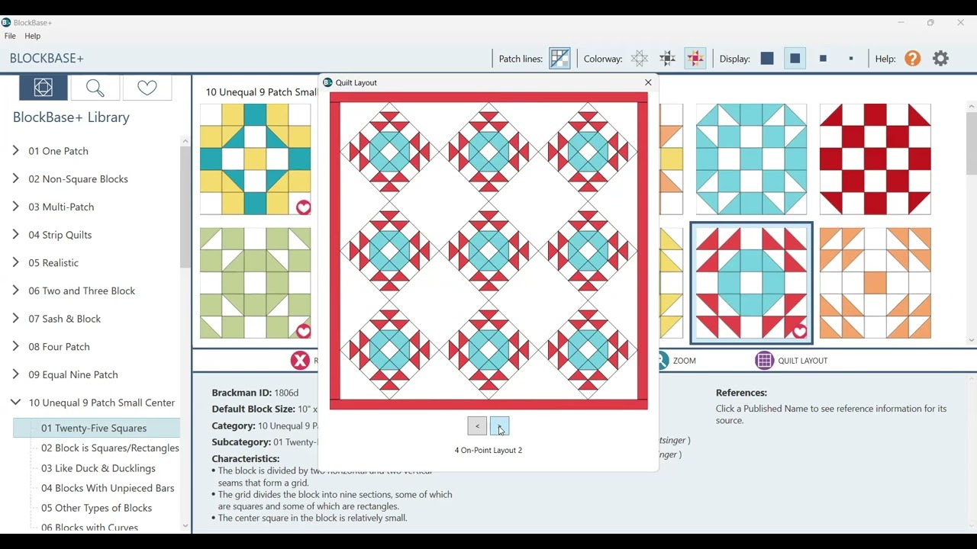This screenshot has width=977, height=549.
Task: Select the line drawing colorway icon
Action: 640,59
